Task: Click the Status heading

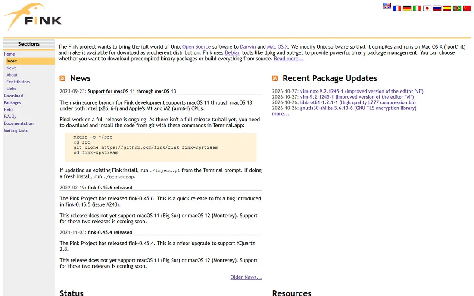Action: coord(72,293)
